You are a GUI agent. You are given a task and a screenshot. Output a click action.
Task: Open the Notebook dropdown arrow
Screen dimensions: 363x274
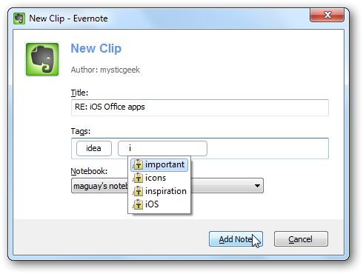click(257, 186)
